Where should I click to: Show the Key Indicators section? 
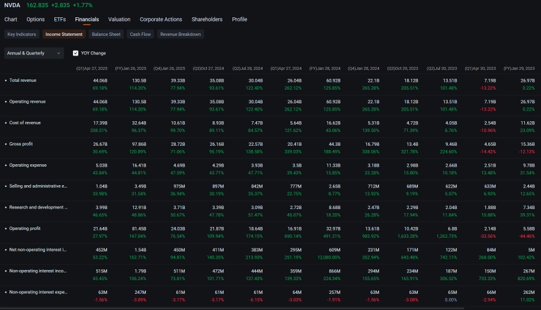point(22,34)
